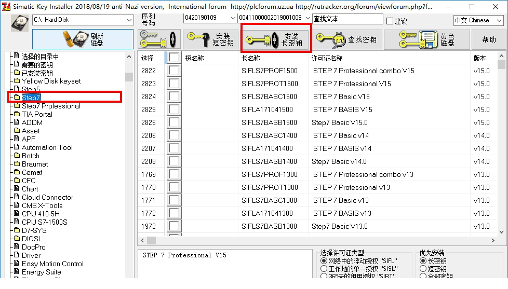
Task: Click the search text field (查找文本)
Action: [347, 19]
